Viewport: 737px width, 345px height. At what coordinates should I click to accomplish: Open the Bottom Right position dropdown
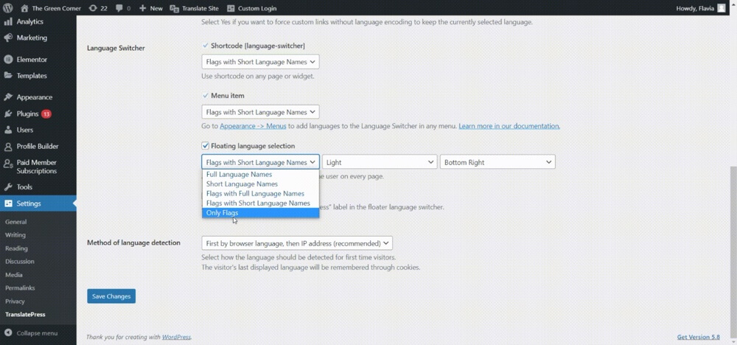(497, 162)
